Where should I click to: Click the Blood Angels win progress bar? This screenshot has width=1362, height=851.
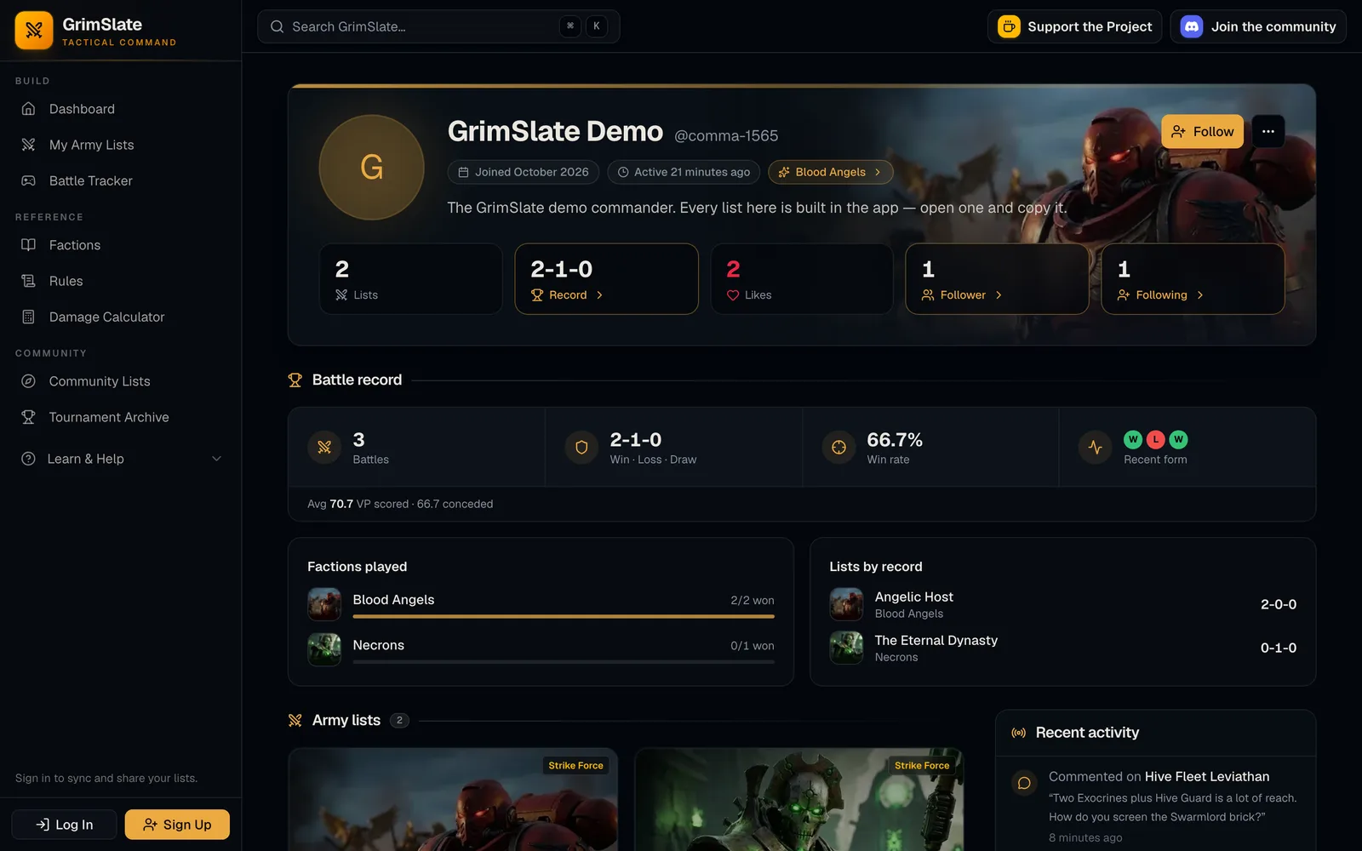pos(564,616)
